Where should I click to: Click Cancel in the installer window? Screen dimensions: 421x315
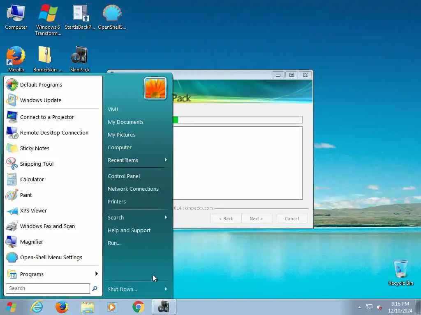[x=292, y=219]
